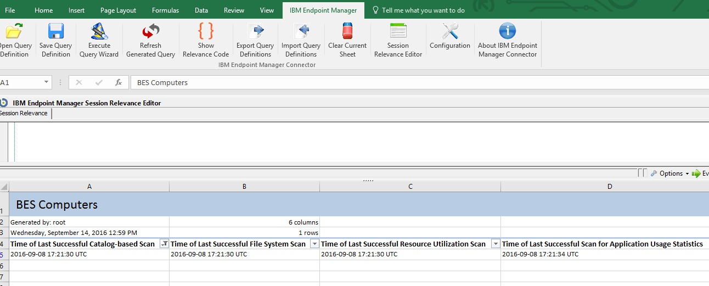709x286 pixels.
Task: Click the IBM Endpoint Manager editor logo
Action: [4, 103]
